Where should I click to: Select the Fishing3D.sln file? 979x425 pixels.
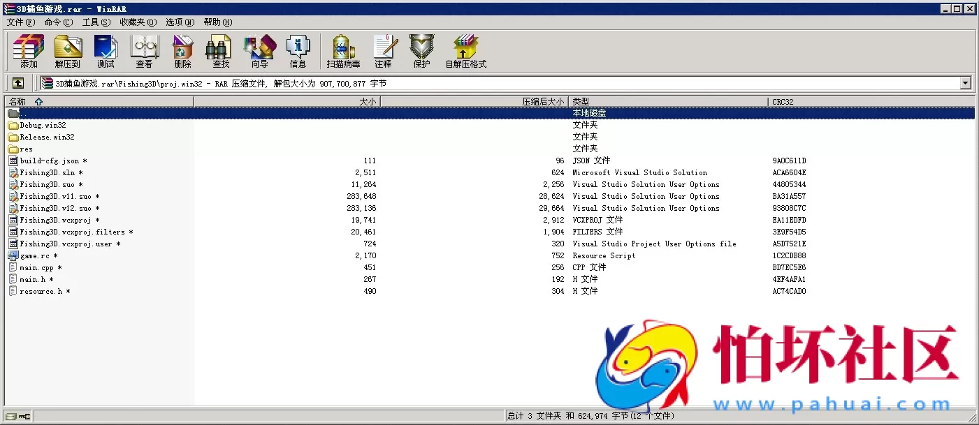click(48, 172)
